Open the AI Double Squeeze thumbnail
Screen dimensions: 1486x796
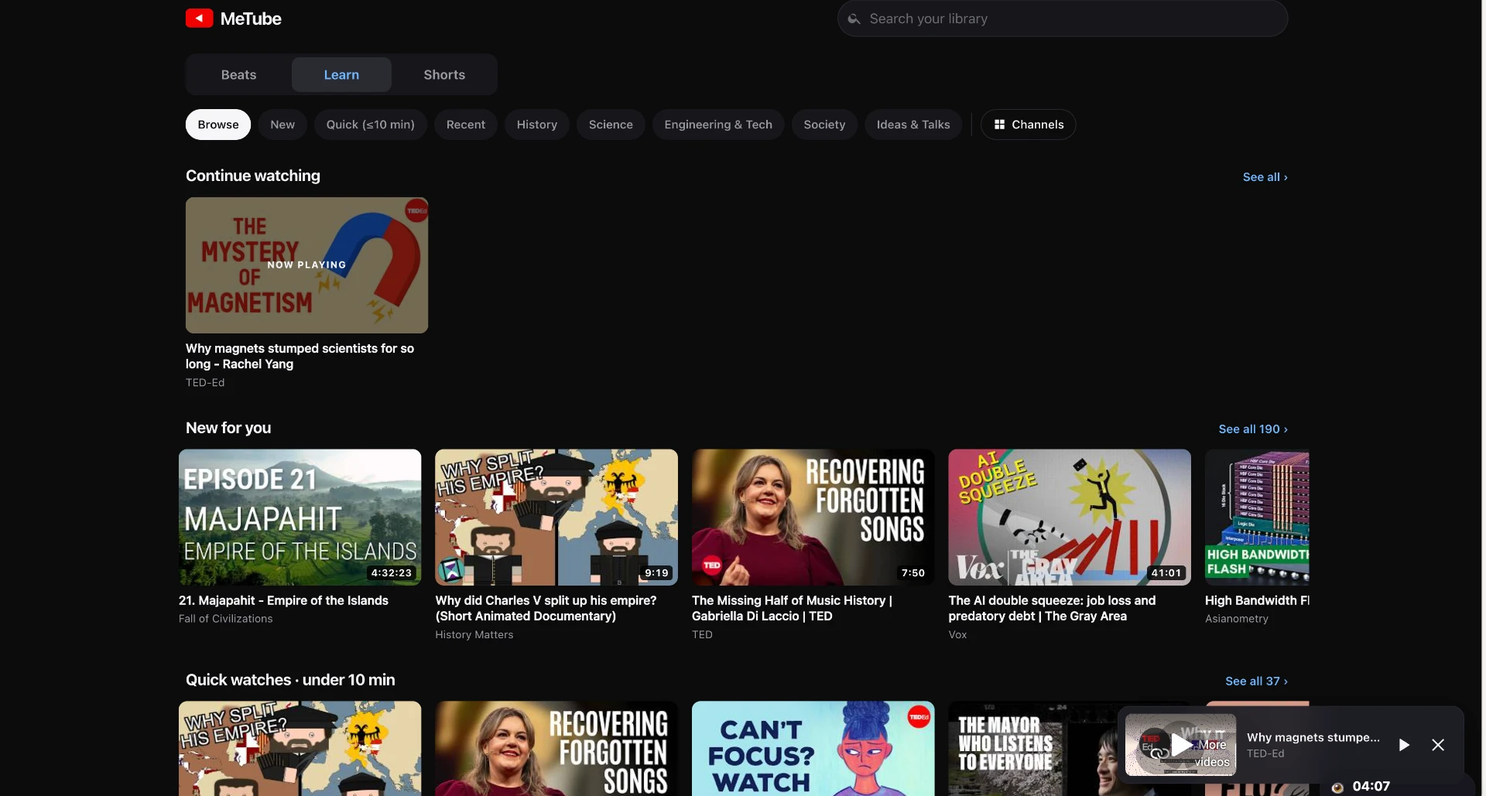click(x=1070, y=518)
